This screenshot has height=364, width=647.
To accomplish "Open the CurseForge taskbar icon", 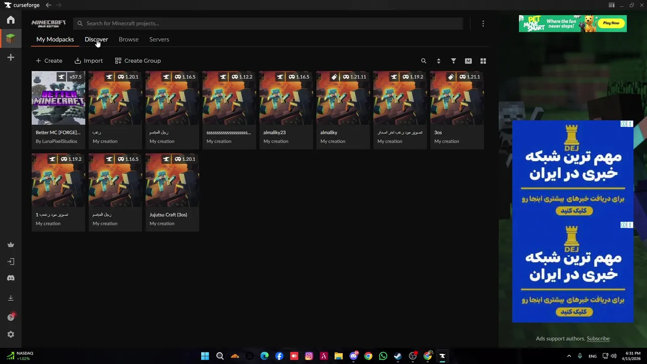I will [442, 356].
